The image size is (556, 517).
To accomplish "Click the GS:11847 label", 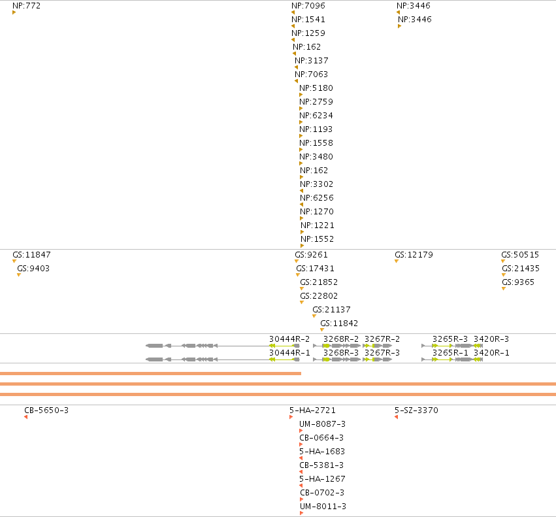I will point(31,255).
